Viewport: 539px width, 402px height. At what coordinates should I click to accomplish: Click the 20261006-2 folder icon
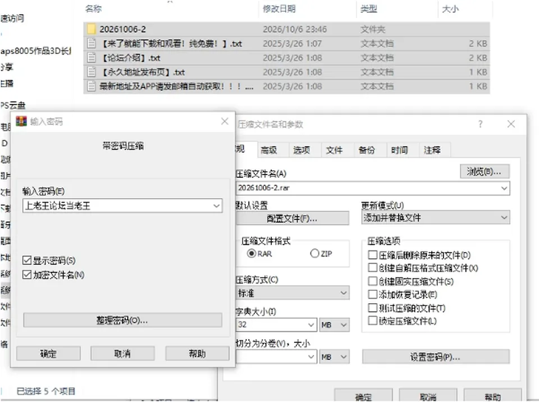(91, 29)
